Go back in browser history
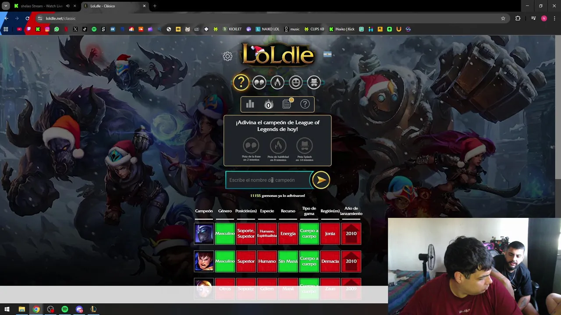This screenshot has width=561, height=315. 6,18
